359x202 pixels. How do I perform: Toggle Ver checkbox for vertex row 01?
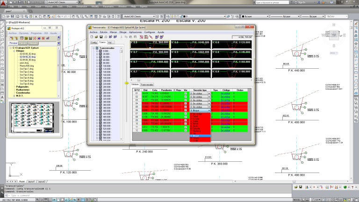pyautogui.click(x=186, y=94)
